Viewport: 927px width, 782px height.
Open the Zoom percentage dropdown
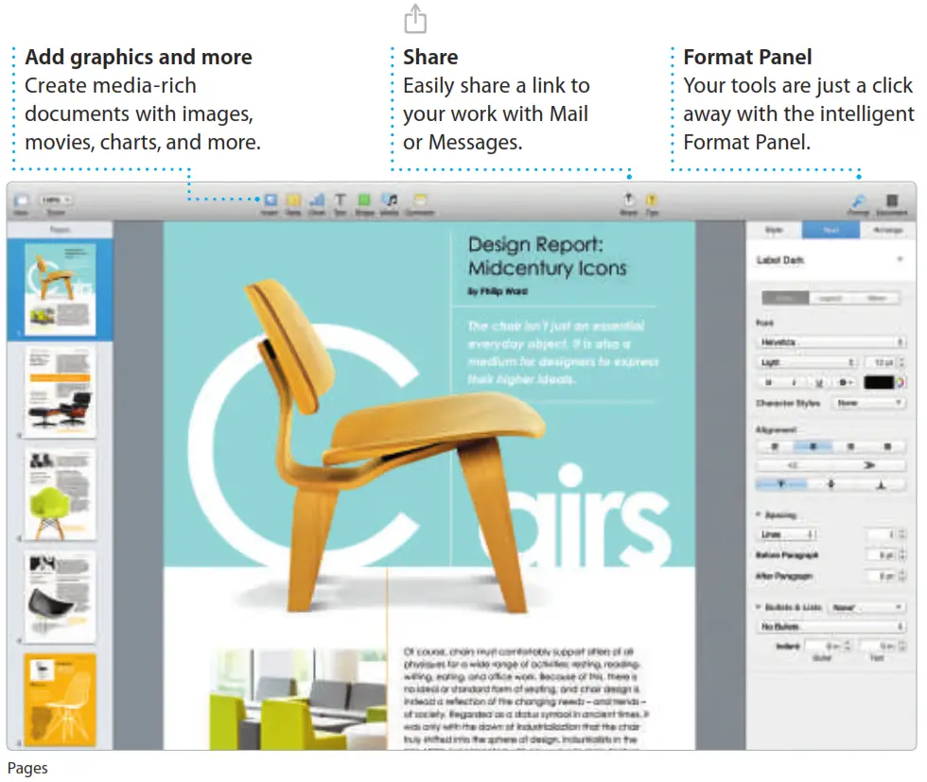[56, 200]
